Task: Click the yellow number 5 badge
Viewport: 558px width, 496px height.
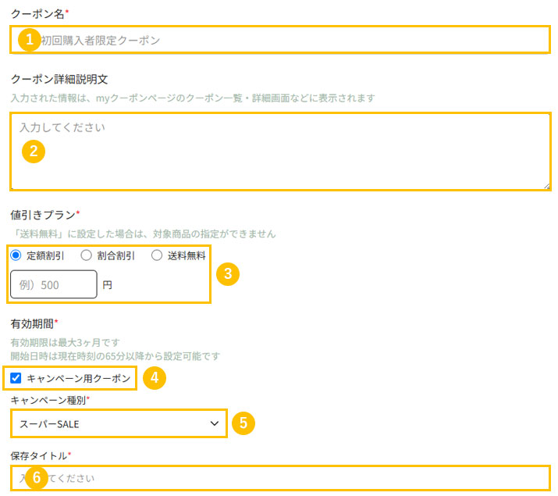Action: coord(243,423)
